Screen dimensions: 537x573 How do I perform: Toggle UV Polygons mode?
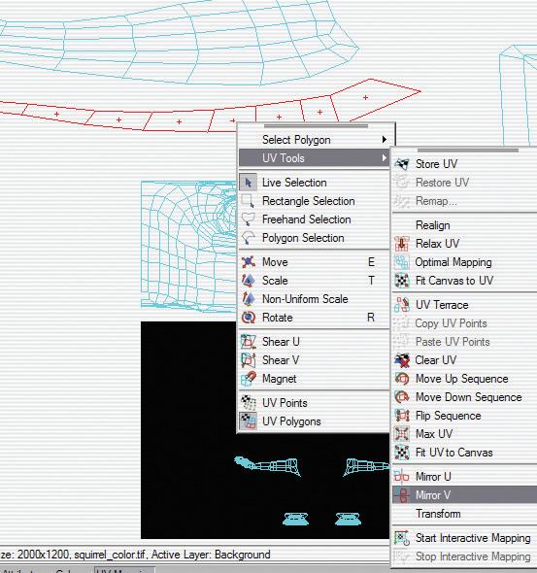(x=291, y=421)
